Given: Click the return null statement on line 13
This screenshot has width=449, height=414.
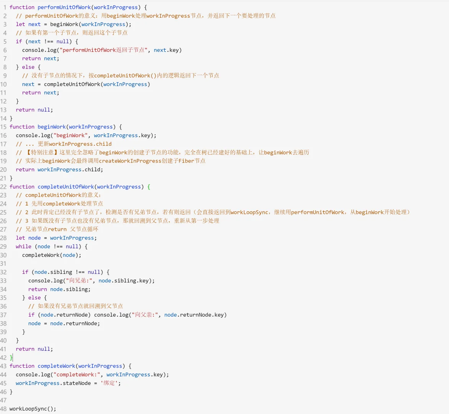Looking at the screenshot, I should click(34, 110).
